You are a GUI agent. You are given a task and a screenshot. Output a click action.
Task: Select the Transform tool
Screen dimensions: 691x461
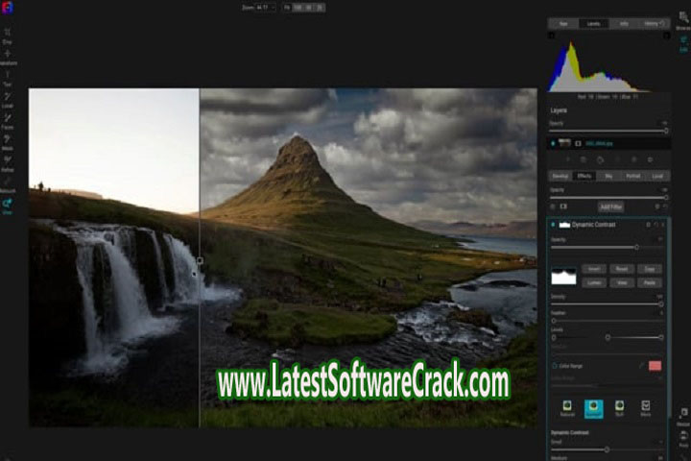pos(8,57)
